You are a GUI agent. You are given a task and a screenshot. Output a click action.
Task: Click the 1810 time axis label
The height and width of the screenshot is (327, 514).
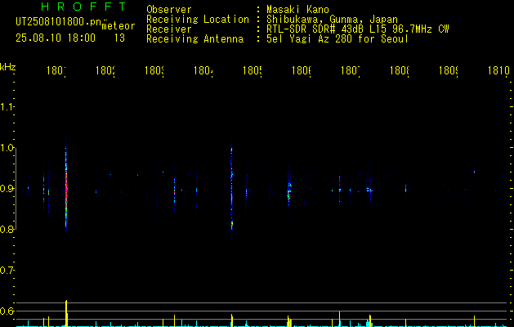pyautogui.click(x=499, y=70)
